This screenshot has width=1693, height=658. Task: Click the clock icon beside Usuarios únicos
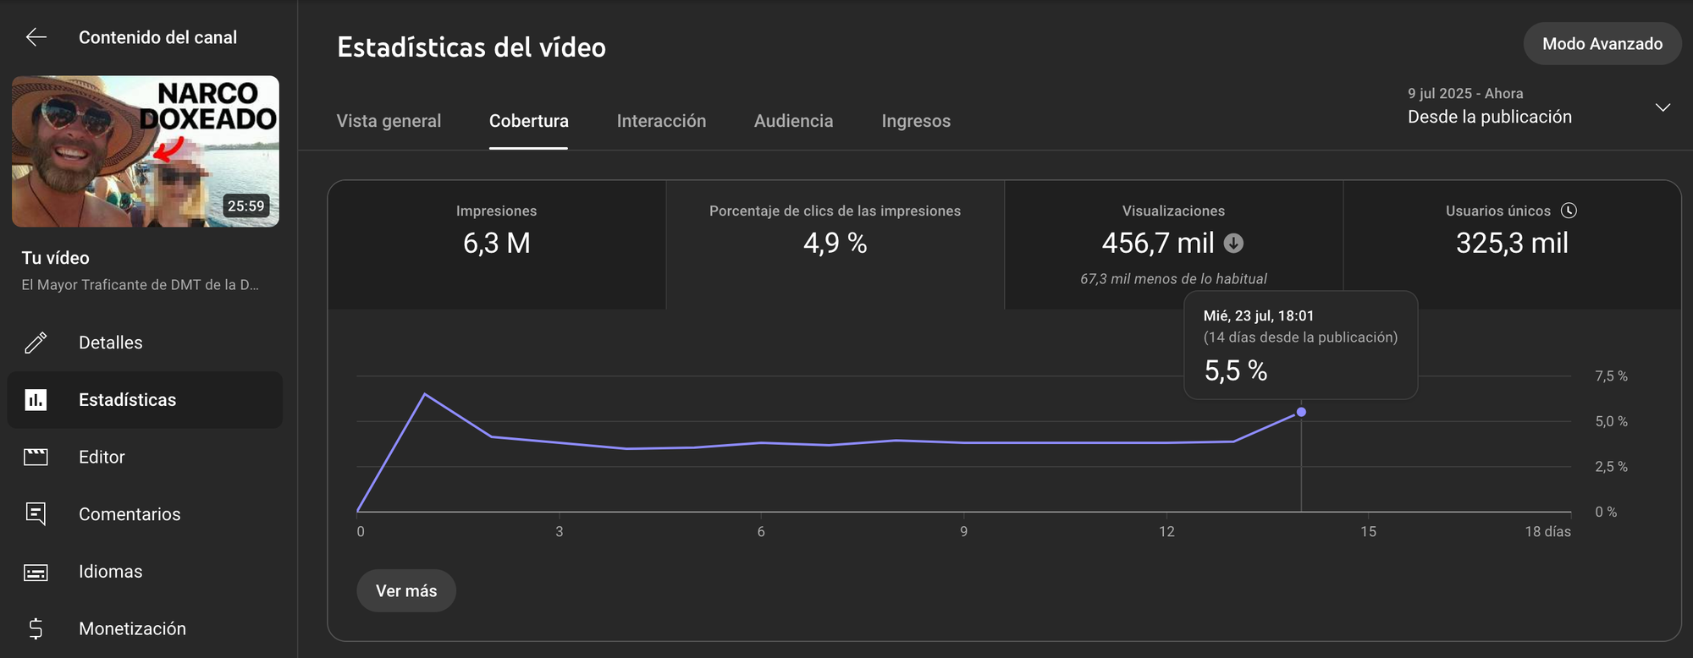coord(1569,211)
